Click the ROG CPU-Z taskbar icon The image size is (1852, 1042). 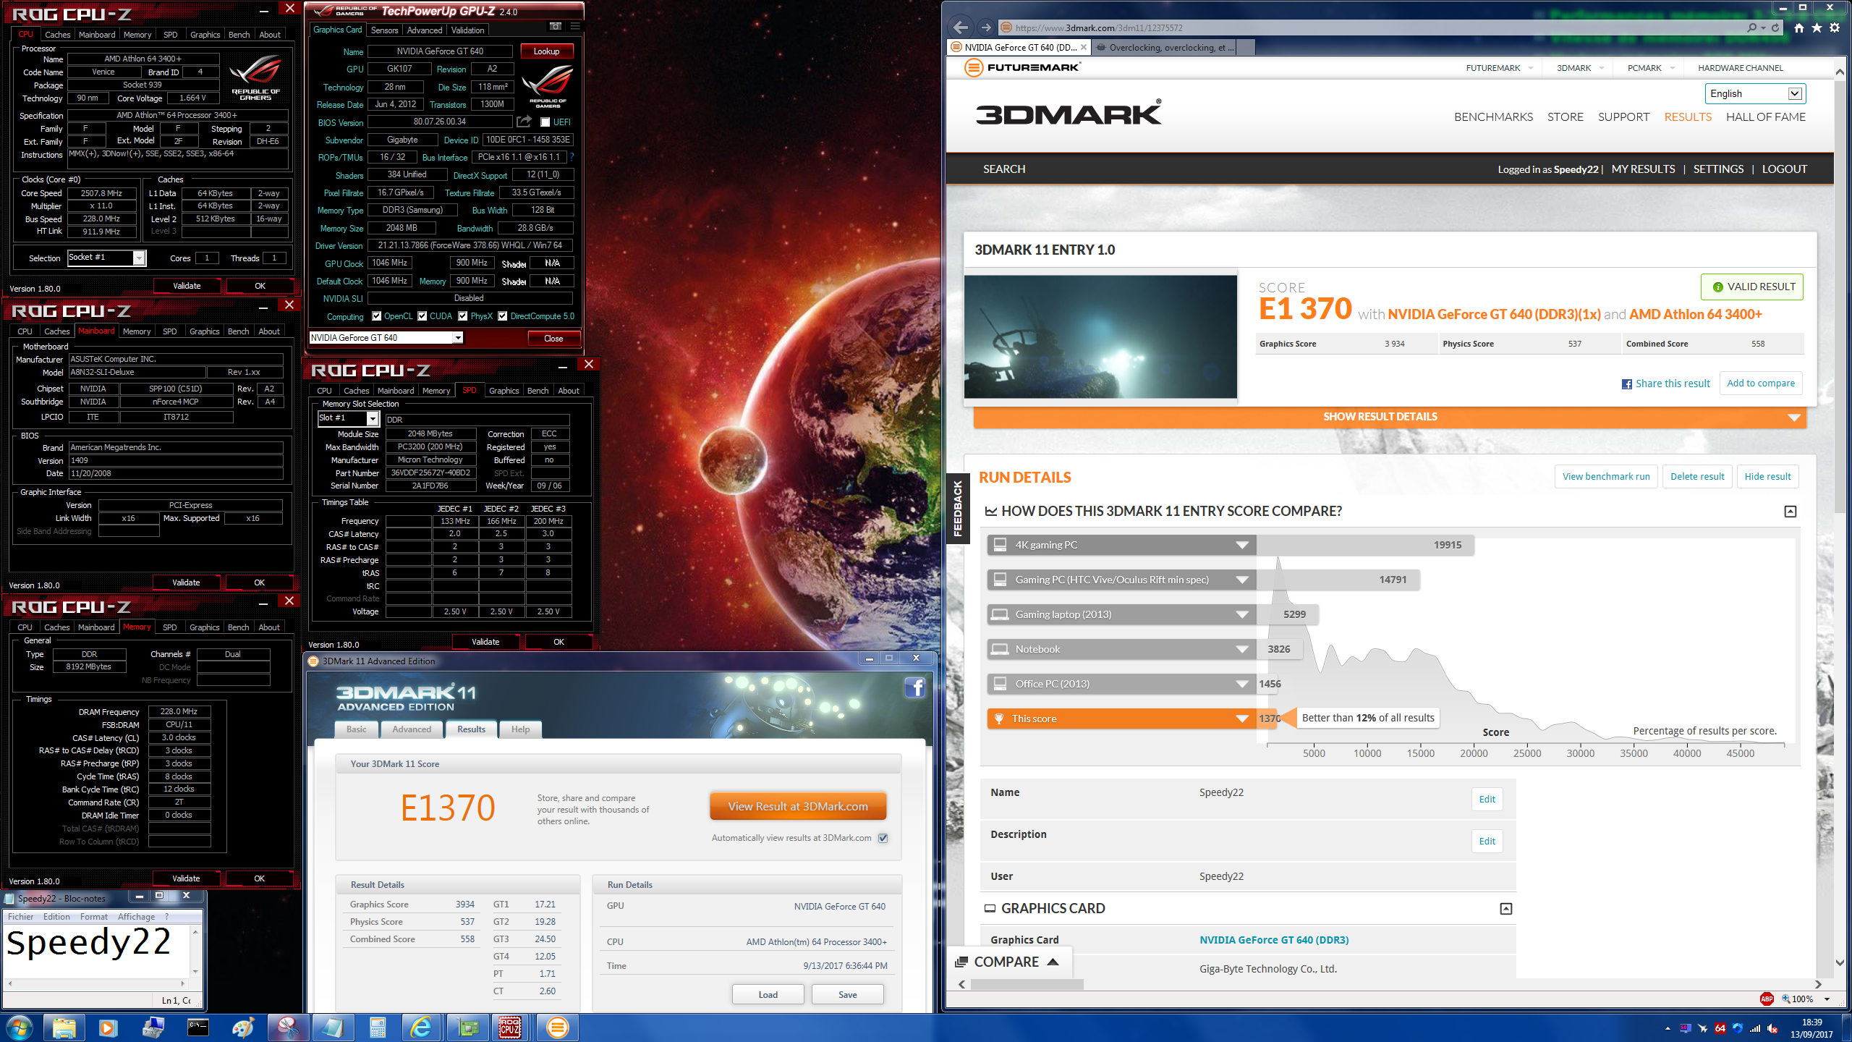pyautogui.click(x=511, y=1028)
